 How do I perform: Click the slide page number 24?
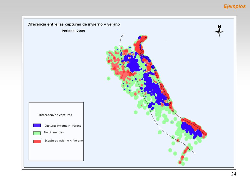click(x=234, y=174)
